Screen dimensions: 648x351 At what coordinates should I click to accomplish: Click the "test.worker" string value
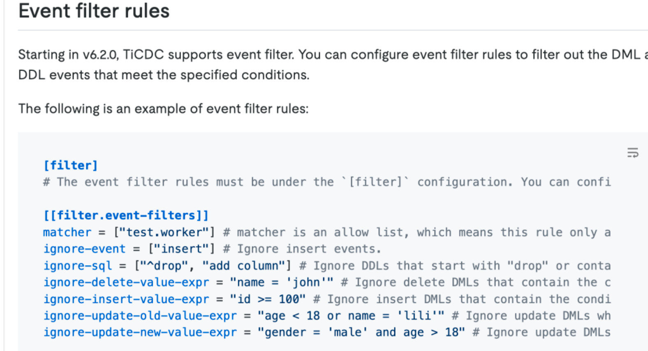click(x=164, y=232)
